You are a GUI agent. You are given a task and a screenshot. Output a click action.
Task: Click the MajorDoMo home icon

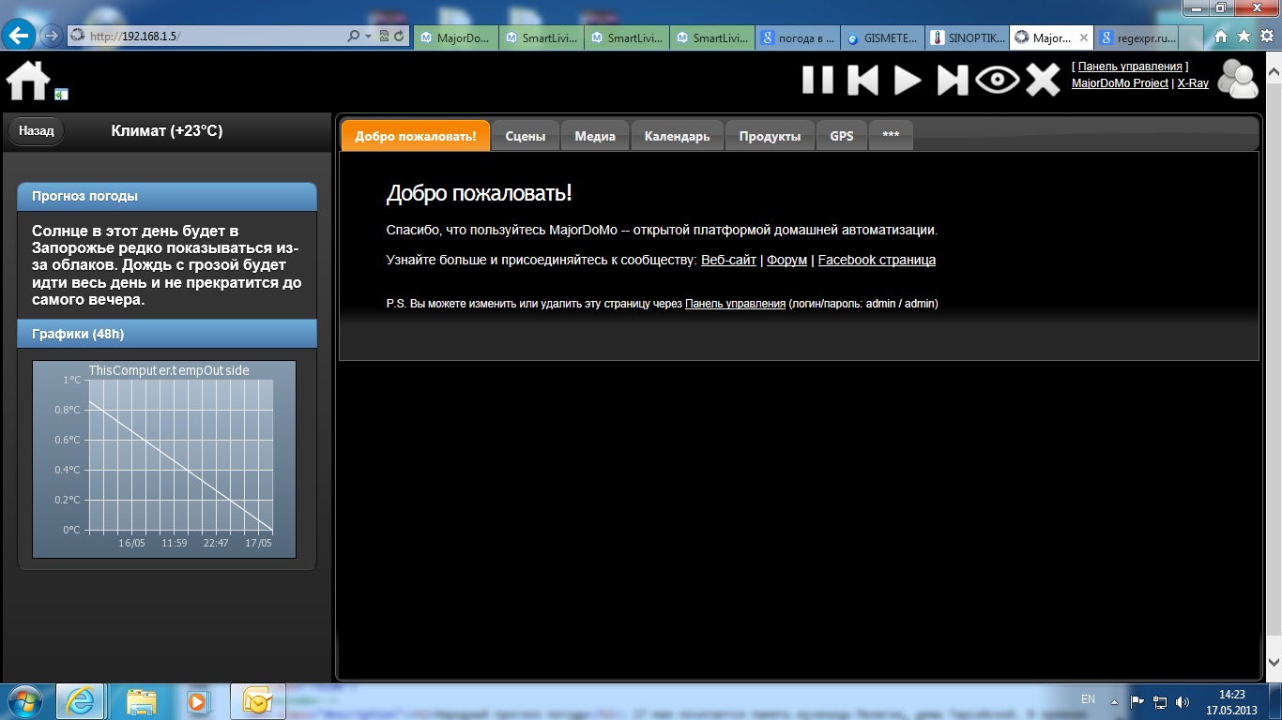coord(28,80)
